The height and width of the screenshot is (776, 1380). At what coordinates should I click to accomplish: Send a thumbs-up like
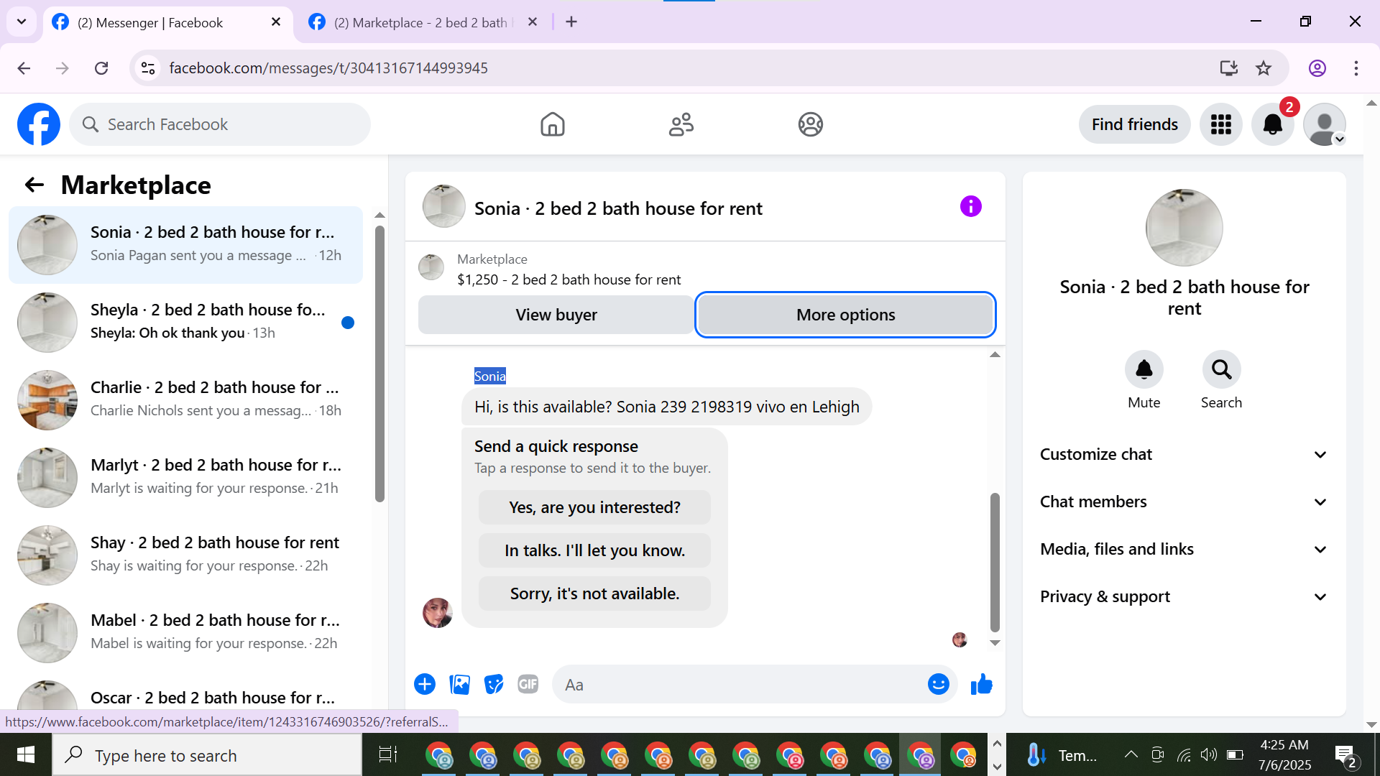tap(982, 684)
